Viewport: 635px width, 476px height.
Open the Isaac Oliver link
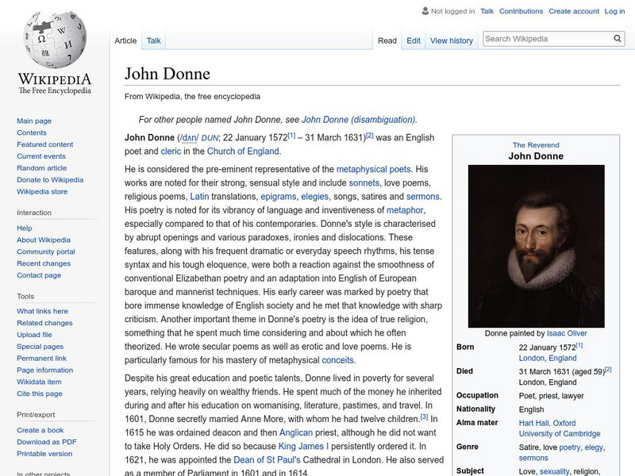point(567,333)
